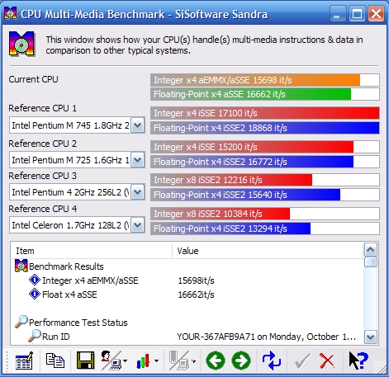Image resolution: width=389 pixels, height=377 pixels.
Task: Click the Value column header
Action: (268, 251)
